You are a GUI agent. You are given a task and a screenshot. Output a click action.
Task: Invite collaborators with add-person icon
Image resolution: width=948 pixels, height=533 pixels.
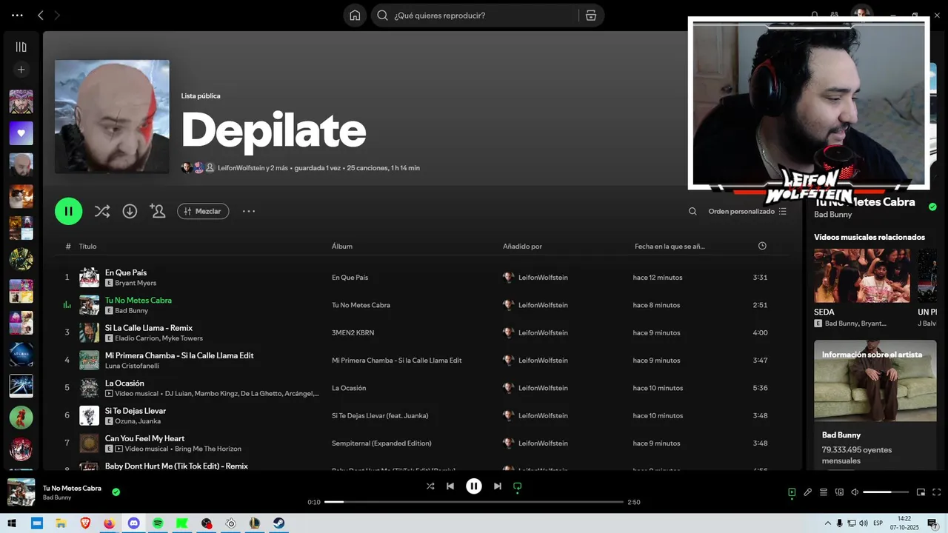click(x=157, y=211)
